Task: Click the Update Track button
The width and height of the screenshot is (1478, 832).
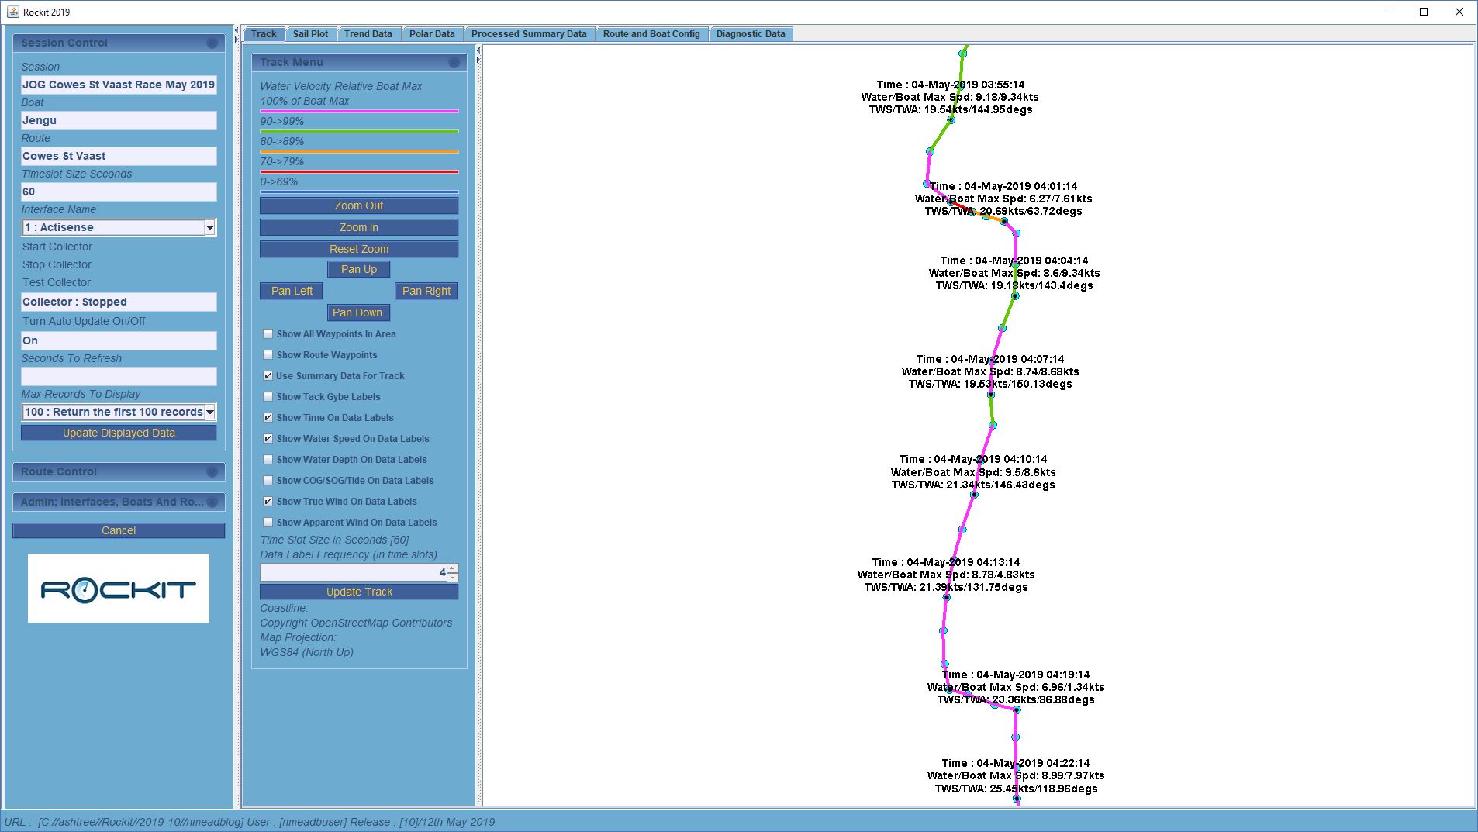Action: tap(359, 592)
